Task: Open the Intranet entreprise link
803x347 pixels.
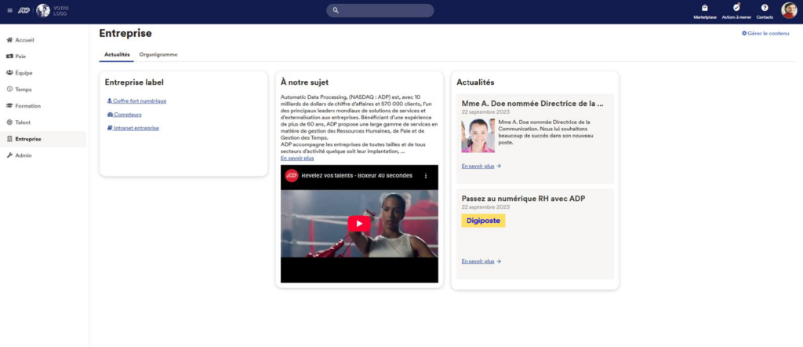Action: pos(136,128)
